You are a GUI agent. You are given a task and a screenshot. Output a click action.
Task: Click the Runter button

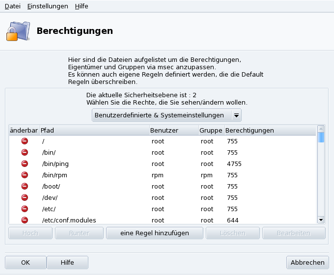pos(79,233)
